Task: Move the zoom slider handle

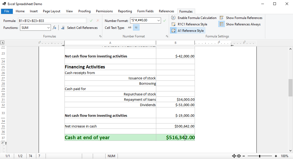Action: click(x=260, y=156)
